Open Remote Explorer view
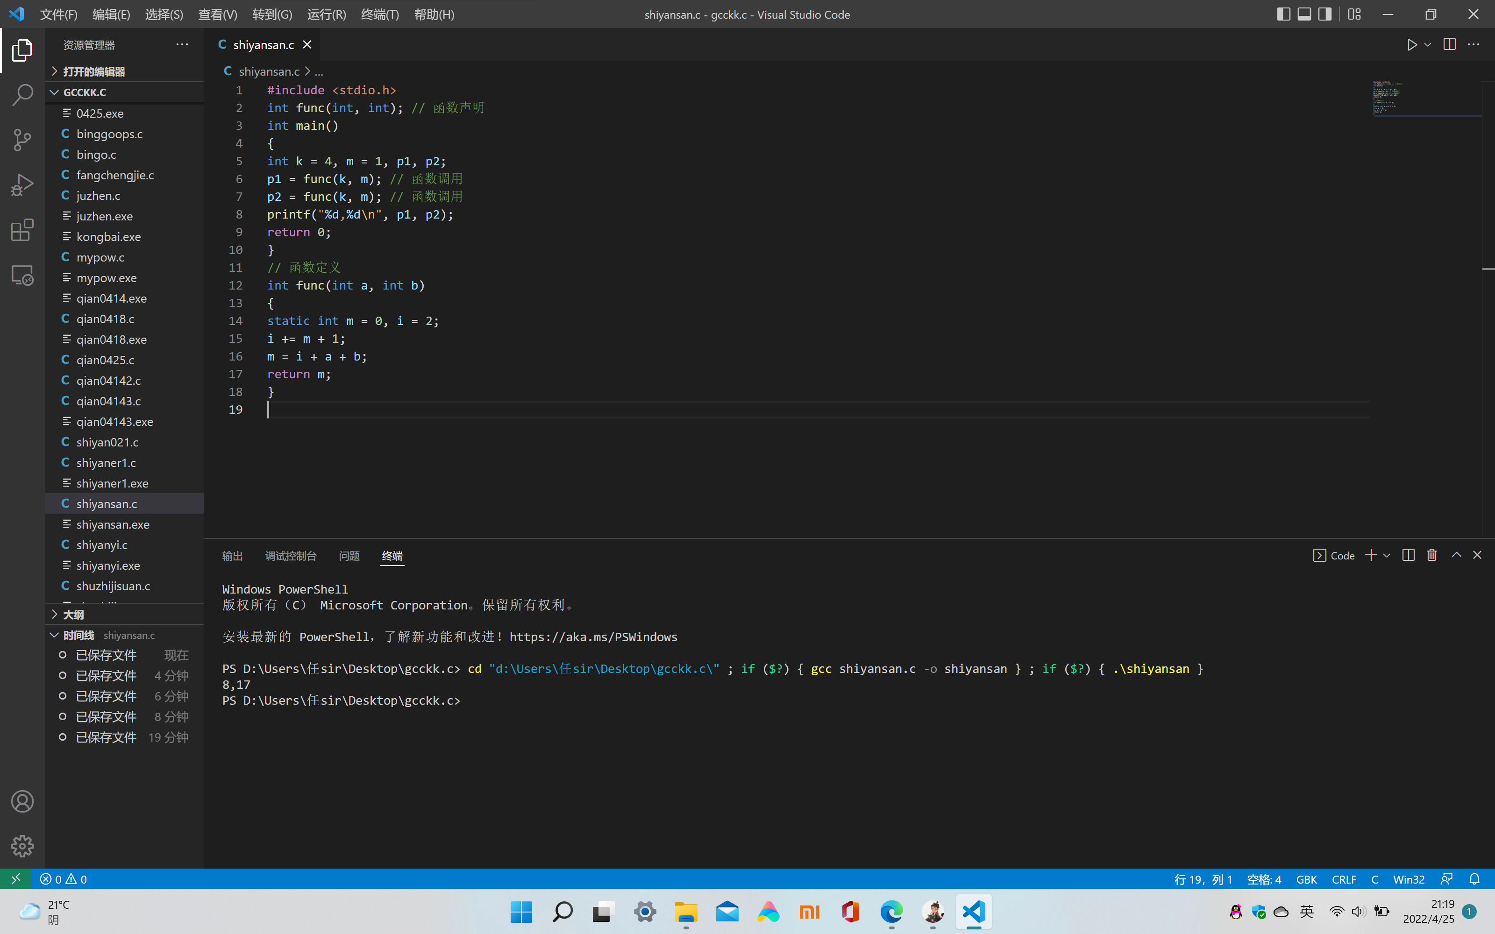Image resolution: width=1495 pixels, height=934 pixels. click(22, 276)
